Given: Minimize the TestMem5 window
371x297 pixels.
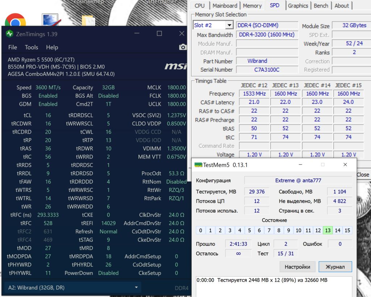Looking at the screenshot, I should pos(300,164).
